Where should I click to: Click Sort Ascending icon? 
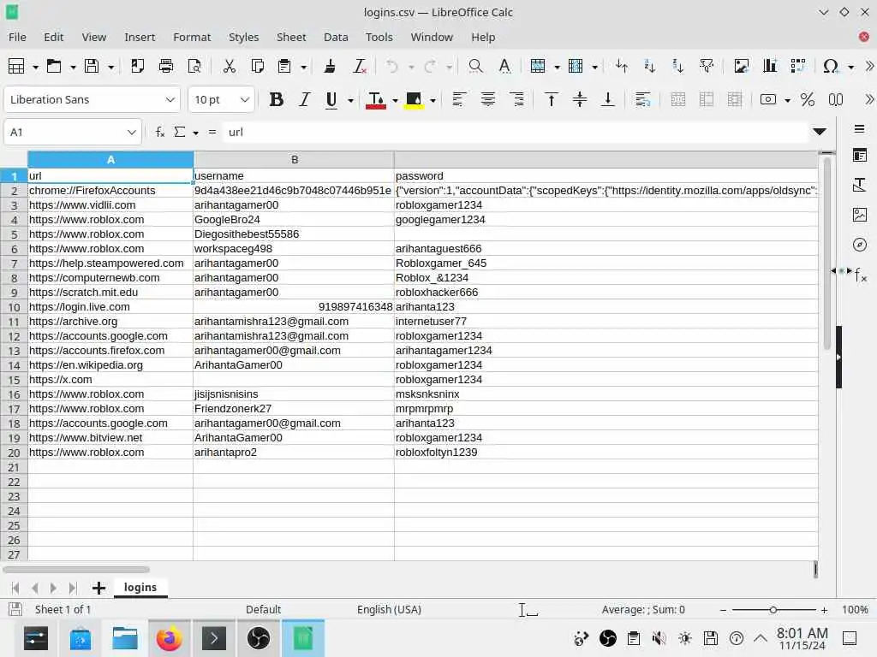pyautogui.click(x=649, y=66)
